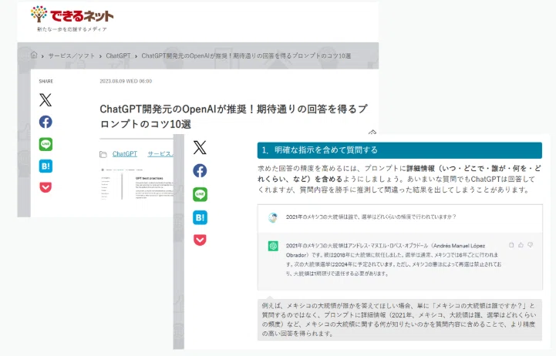The width and height of the screenshot is (556, 356).
Task: Open the できるネット logo homepage
Action: 72,15
